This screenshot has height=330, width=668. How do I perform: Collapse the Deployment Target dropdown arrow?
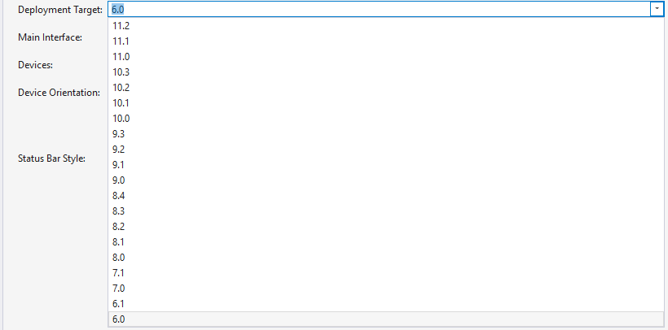[656, 9]
